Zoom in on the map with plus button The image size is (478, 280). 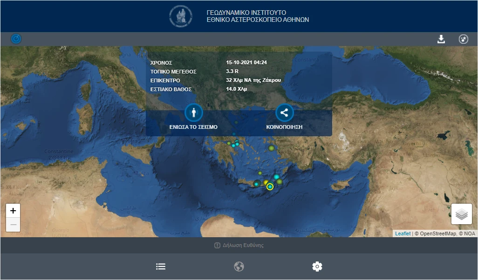point(13,211)
